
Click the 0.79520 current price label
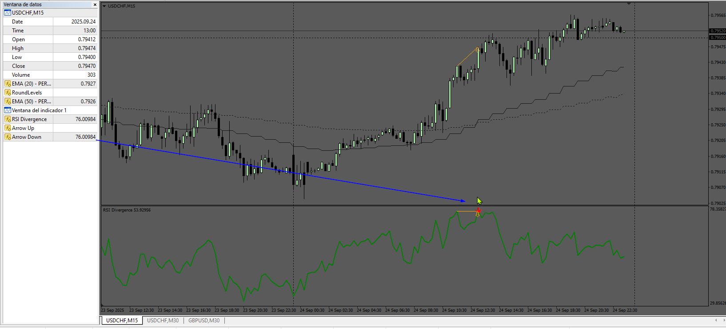click(718, 31)
